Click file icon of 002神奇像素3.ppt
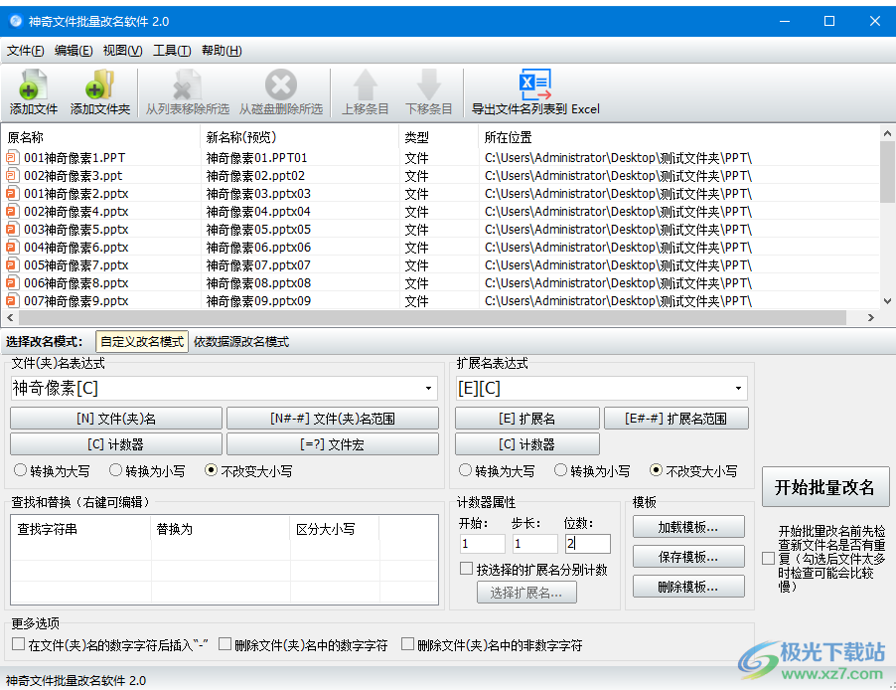This screenshot has width=896, height=690. (12, 175)
